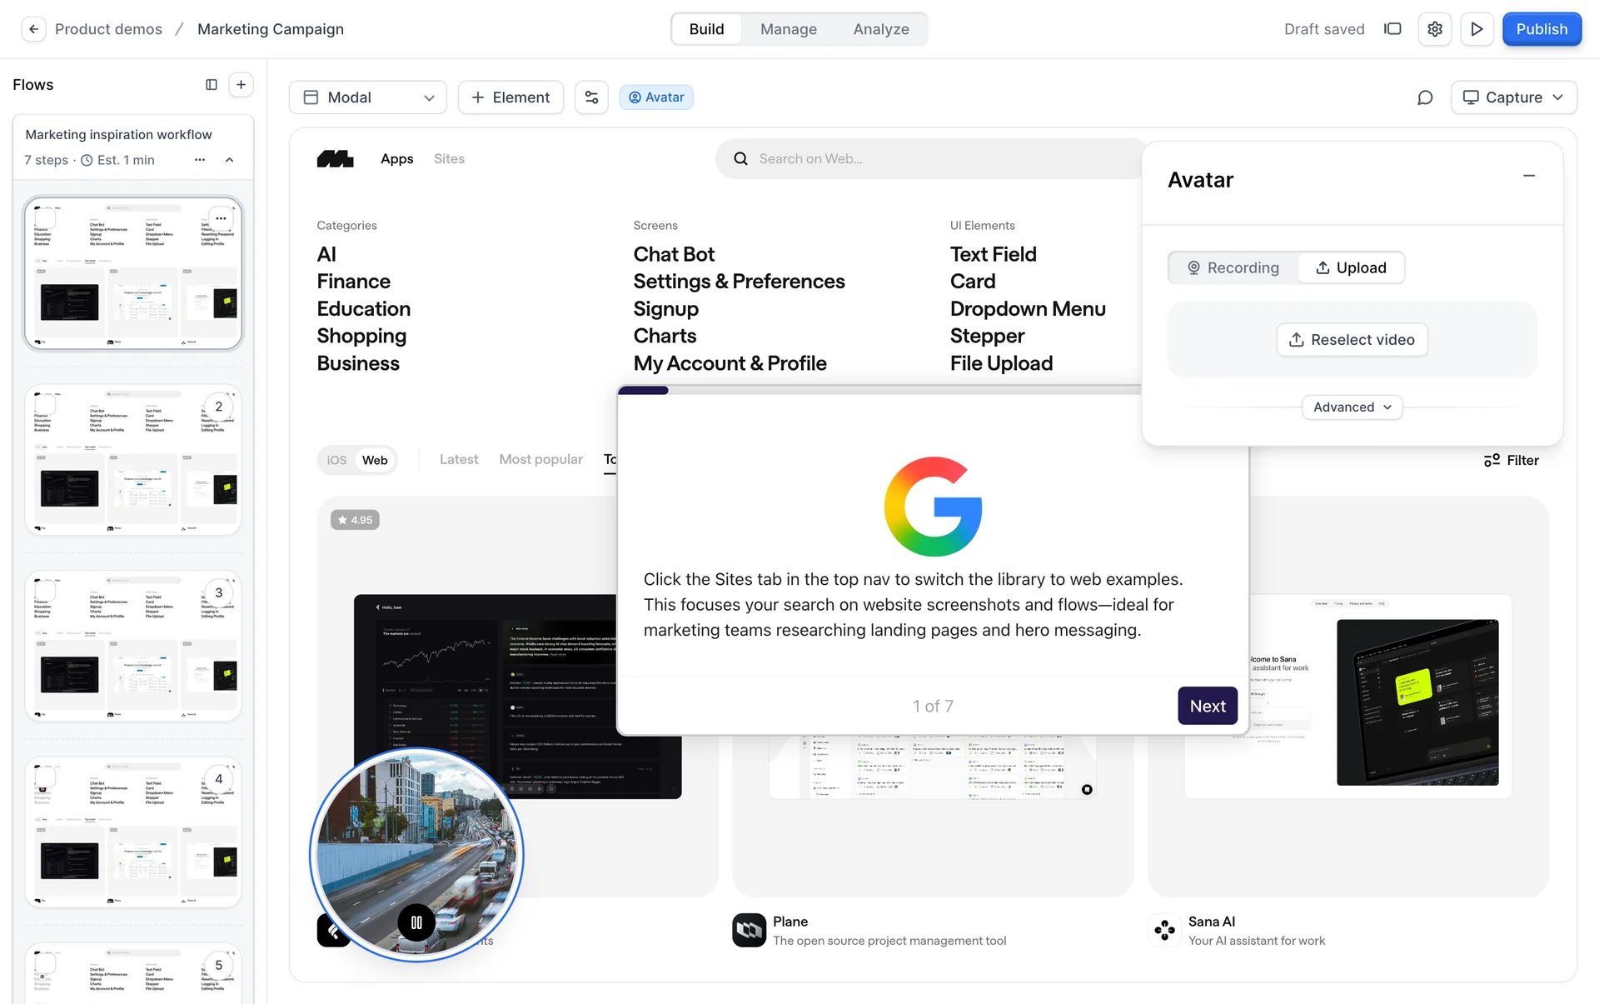The height and width of the screenshot is (1004, 1599).
Task: Click the Publish button
Action: point(1542,29)
